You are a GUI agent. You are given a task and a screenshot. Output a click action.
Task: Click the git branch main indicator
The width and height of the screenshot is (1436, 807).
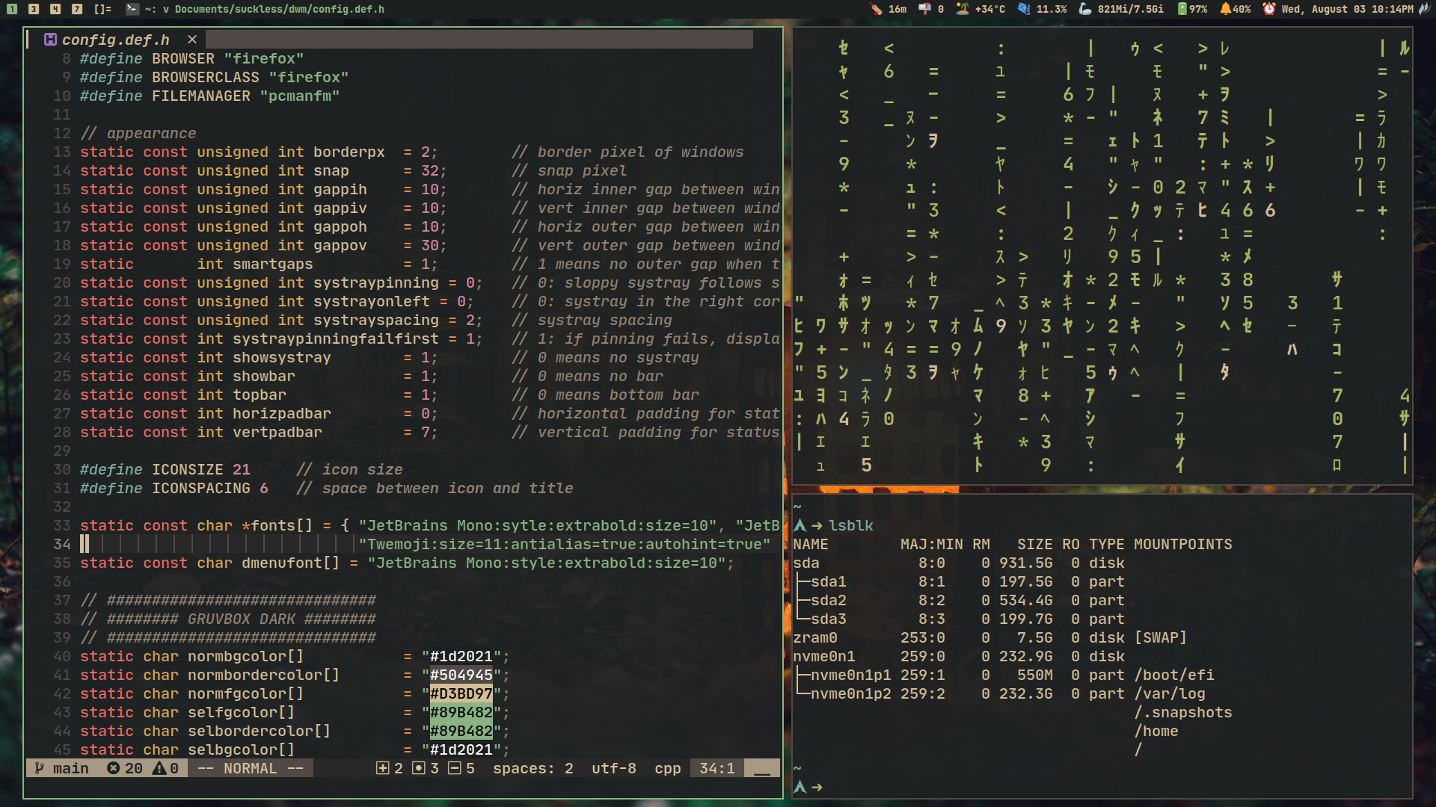click(x=62, y=768)
